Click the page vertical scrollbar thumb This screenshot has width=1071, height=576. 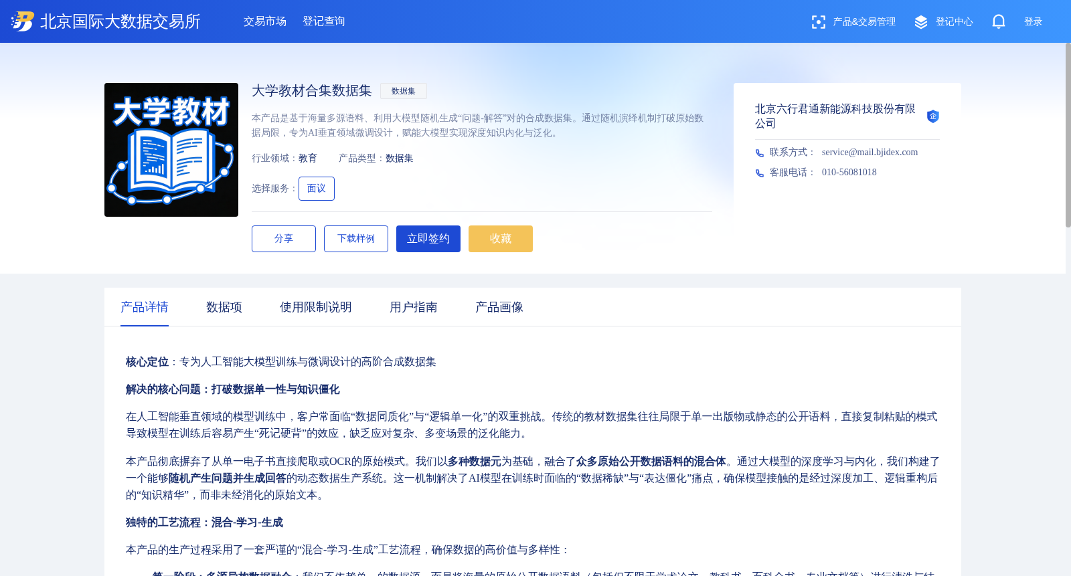coord(1068,135)
